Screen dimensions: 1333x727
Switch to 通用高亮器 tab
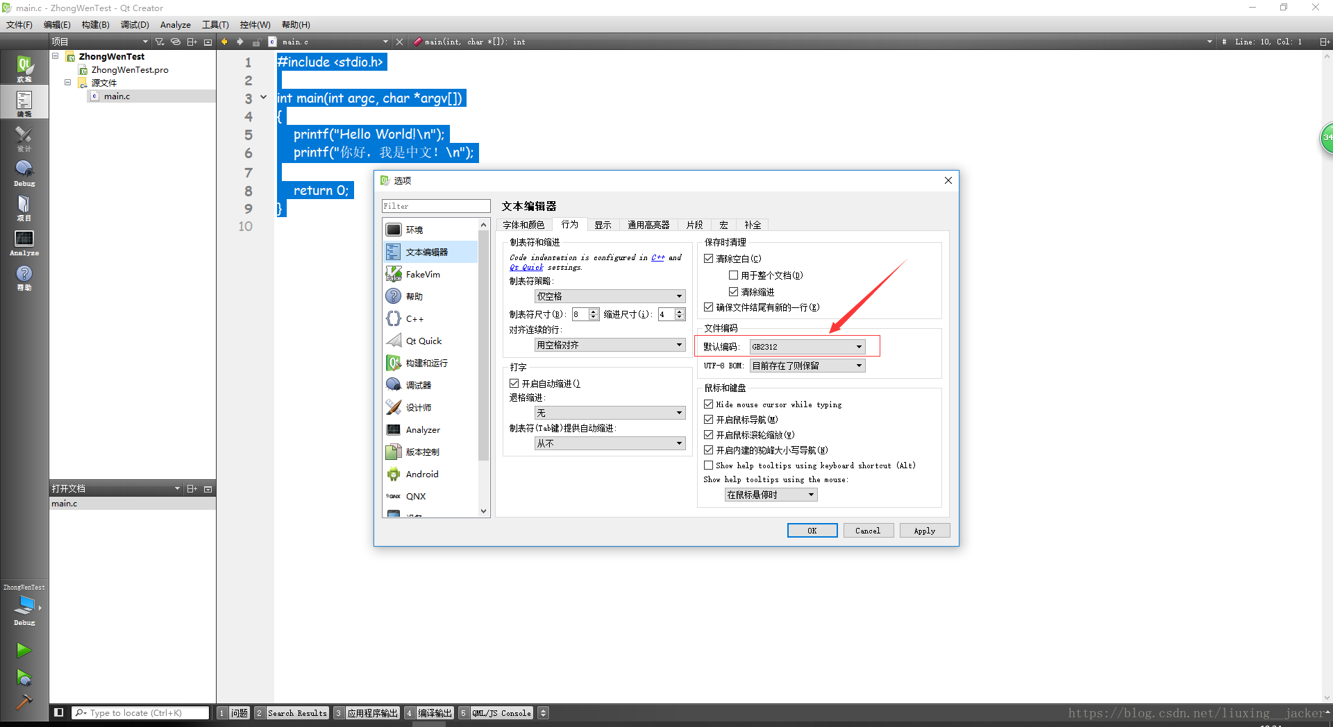[x=648, y=225]
